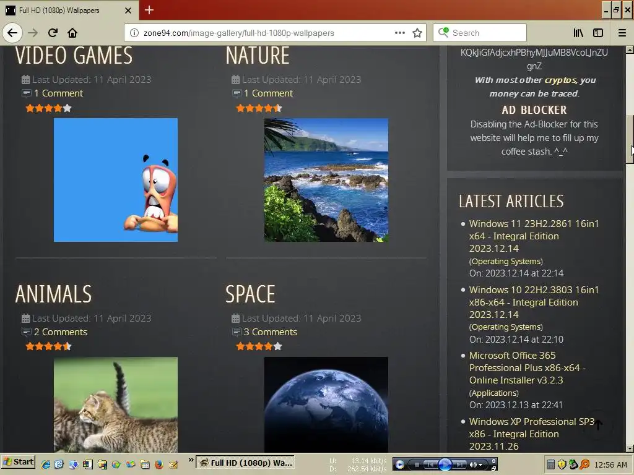Launch Internet Explorer from quick launch
This screenshot has width=634, height=475.
(46, 464)
